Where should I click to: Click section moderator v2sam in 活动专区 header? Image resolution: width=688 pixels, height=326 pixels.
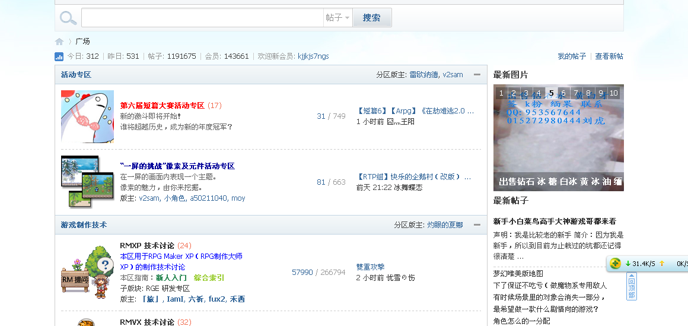(453, 75)
